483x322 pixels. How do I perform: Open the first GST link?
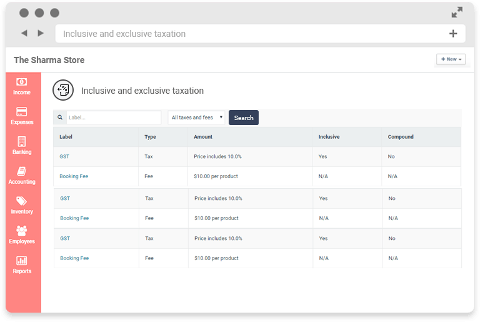point(64,156)
